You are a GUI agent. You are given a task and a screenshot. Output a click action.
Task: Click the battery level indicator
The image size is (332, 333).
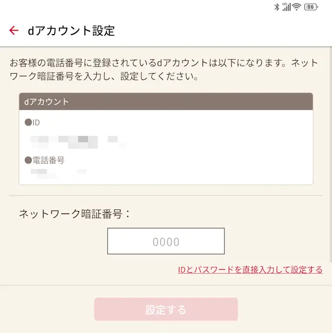pos(310,7)
